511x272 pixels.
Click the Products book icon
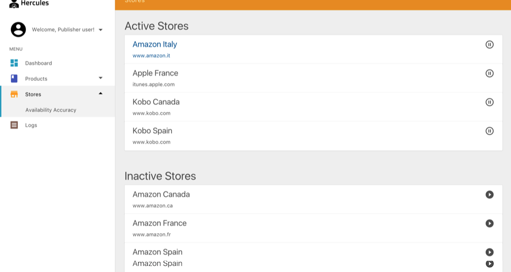pos(14,78)
